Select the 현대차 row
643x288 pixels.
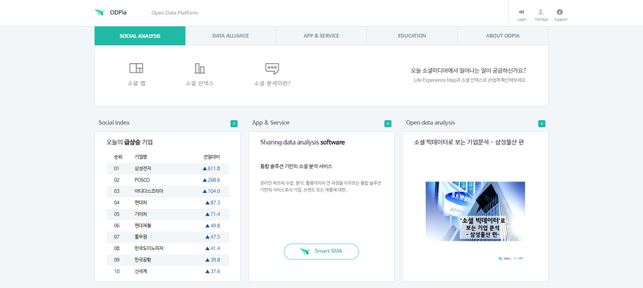pyautogui.click(x=168, y=203)
